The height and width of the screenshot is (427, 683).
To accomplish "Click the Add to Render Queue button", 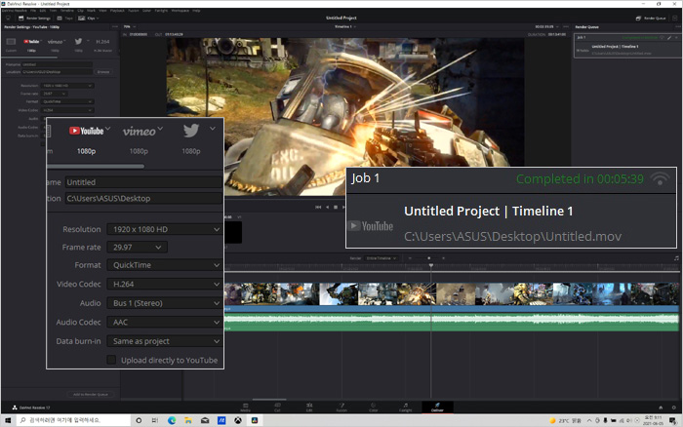I will tap(91, 395).
